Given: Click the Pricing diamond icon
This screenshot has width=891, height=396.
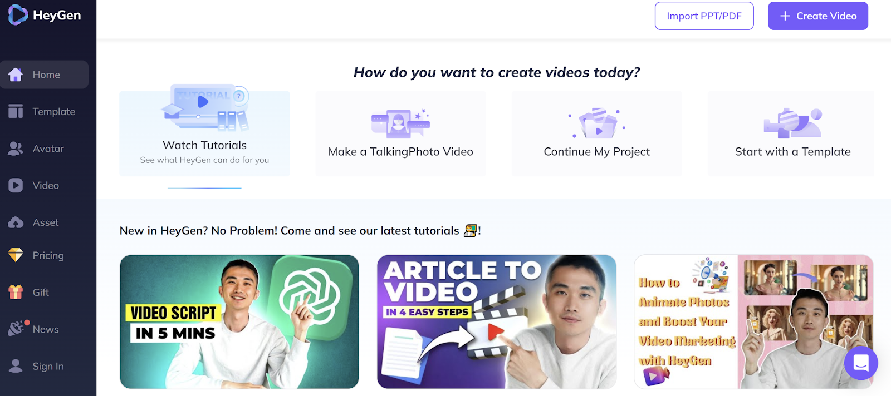Looking at the screenshot, I should [x=16, y=255].
